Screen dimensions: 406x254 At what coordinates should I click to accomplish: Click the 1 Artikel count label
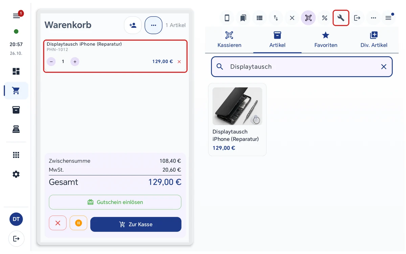[176, 25]
